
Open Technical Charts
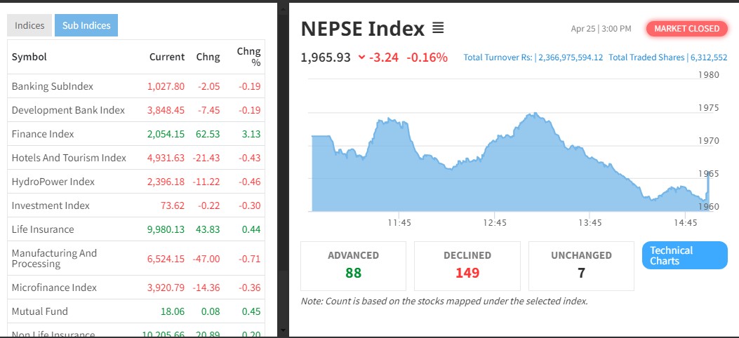[x=684, y=255]
